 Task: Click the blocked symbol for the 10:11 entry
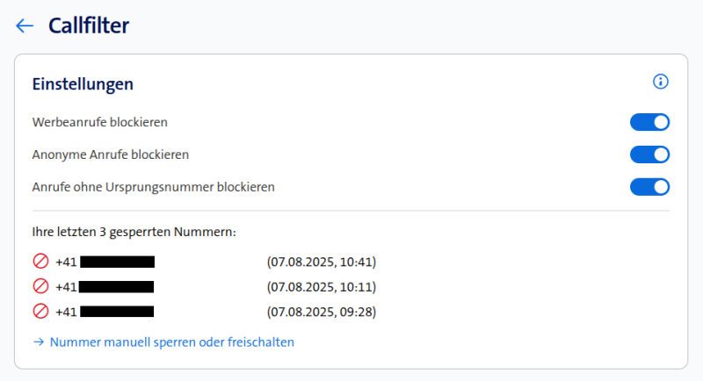pyautogui.click(x=40, y=286)
